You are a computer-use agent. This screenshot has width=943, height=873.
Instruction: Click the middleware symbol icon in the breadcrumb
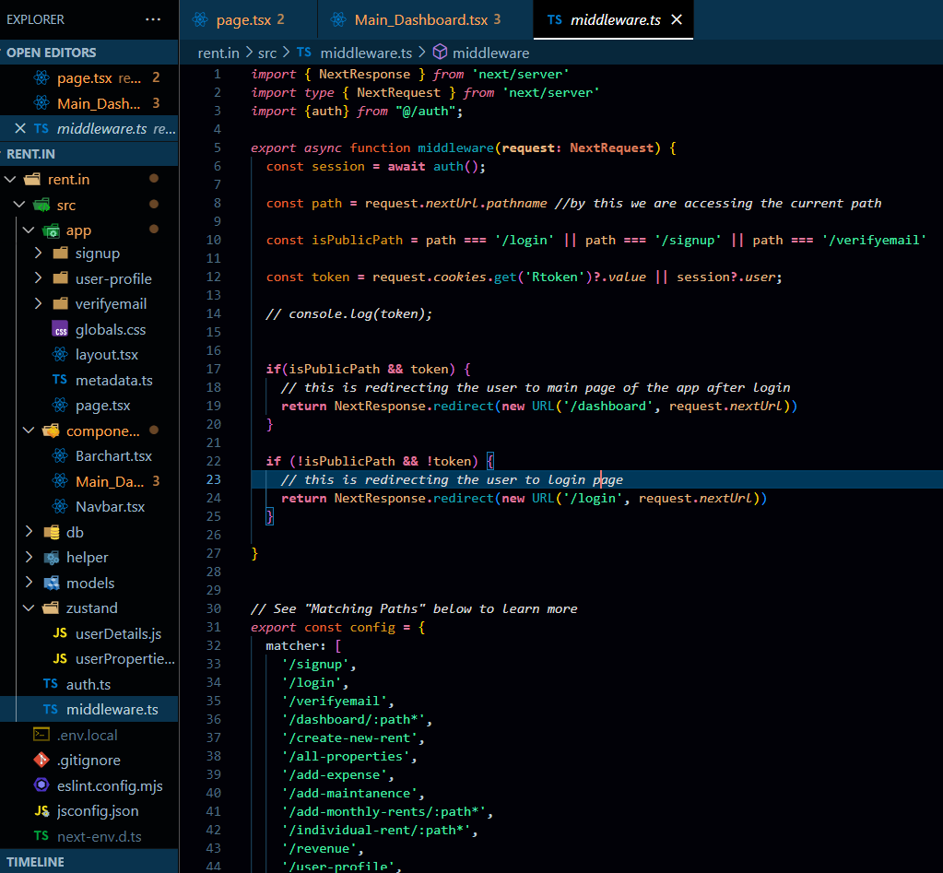pos(440,53)
